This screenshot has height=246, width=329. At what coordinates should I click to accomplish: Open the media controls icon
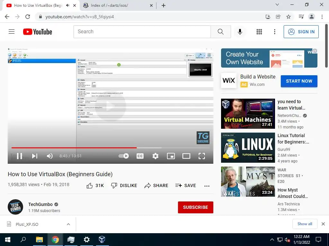[x=301, y=17]
